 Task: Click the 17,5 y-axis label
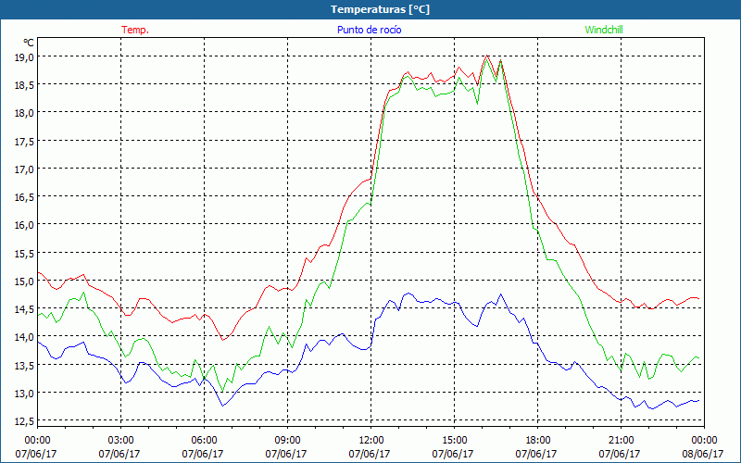24,141
